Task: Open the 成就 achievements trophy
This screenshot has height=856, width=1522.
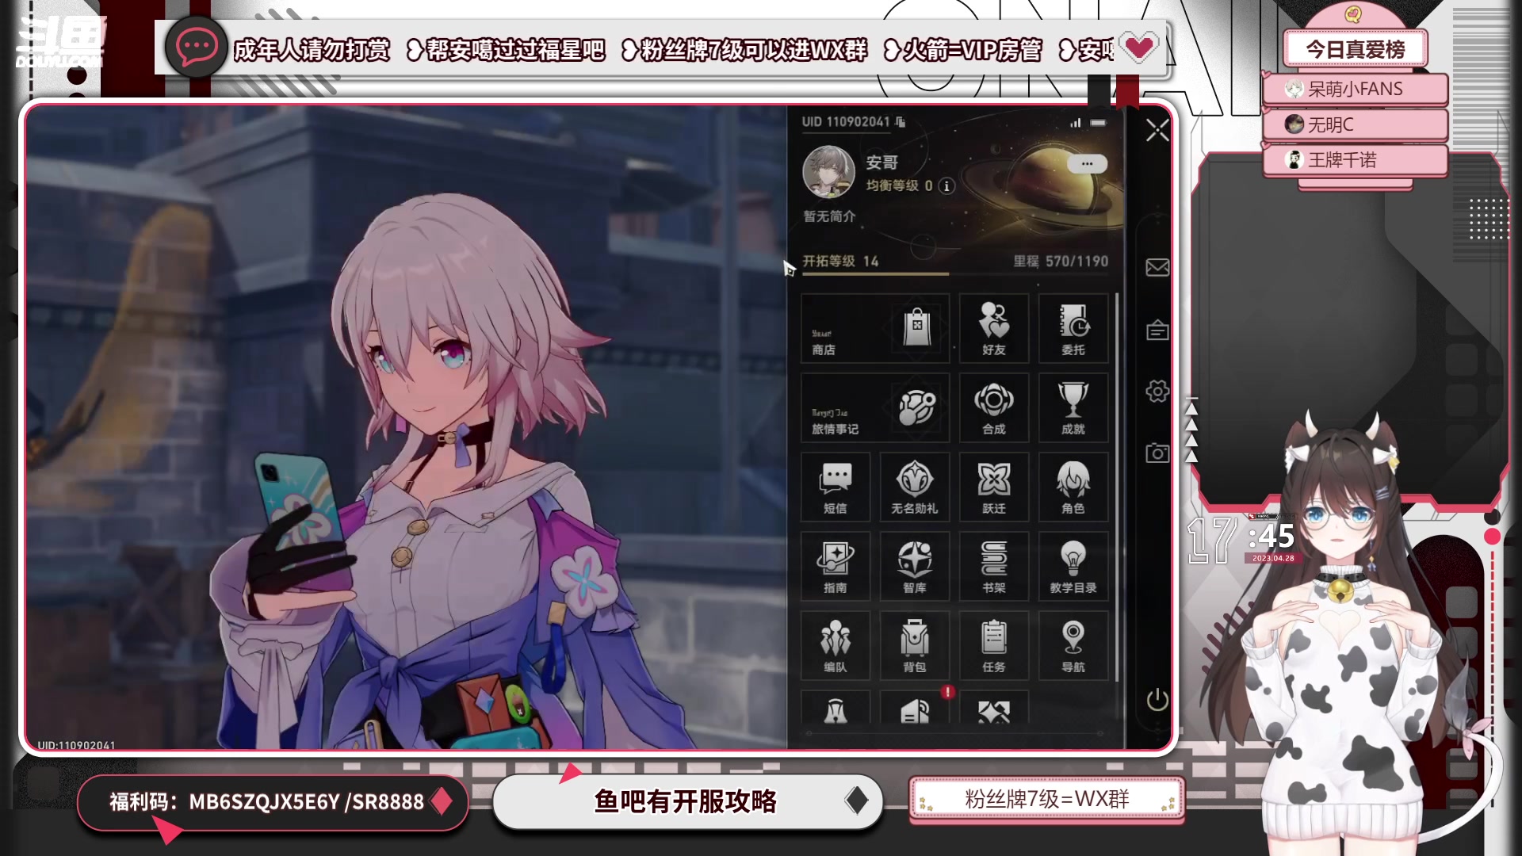Action: pos(1073,408)
